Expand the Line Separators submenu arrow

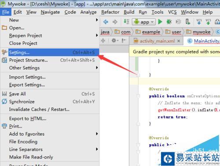97,149
